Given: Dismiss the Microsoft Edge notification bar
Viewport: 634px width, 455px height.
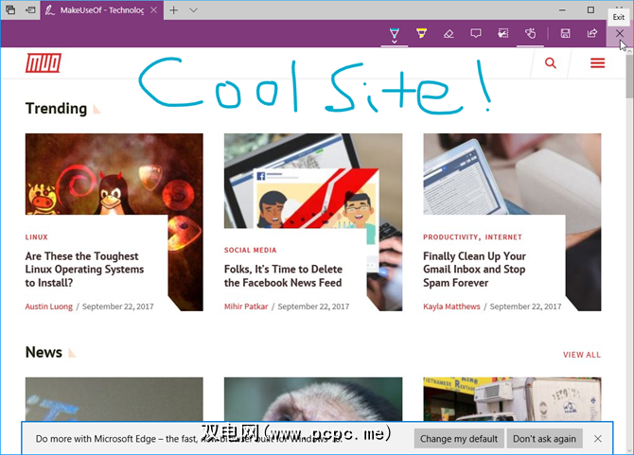Looking at the screenshot, I should click(x=597, y=439).
